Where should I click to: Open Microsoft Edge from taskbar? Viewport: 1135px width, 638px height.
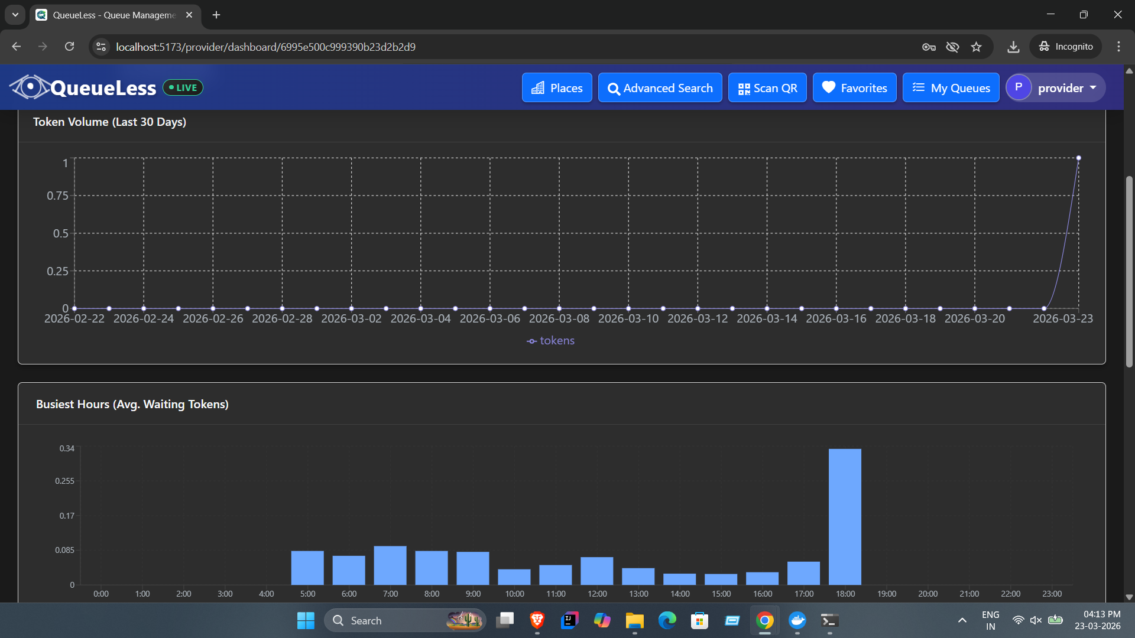tap(667, 621)
